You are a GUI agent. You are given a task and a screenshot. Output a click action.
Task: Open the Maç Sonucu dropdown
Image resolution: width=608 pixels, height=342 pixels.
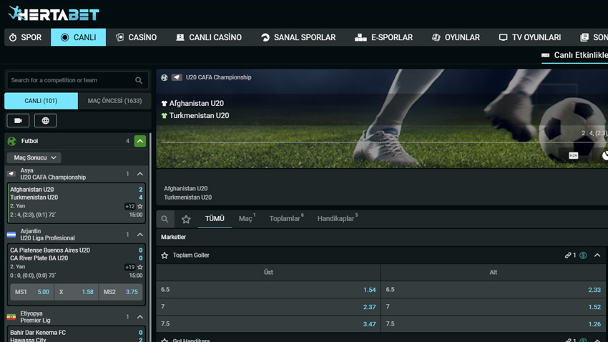34,158
